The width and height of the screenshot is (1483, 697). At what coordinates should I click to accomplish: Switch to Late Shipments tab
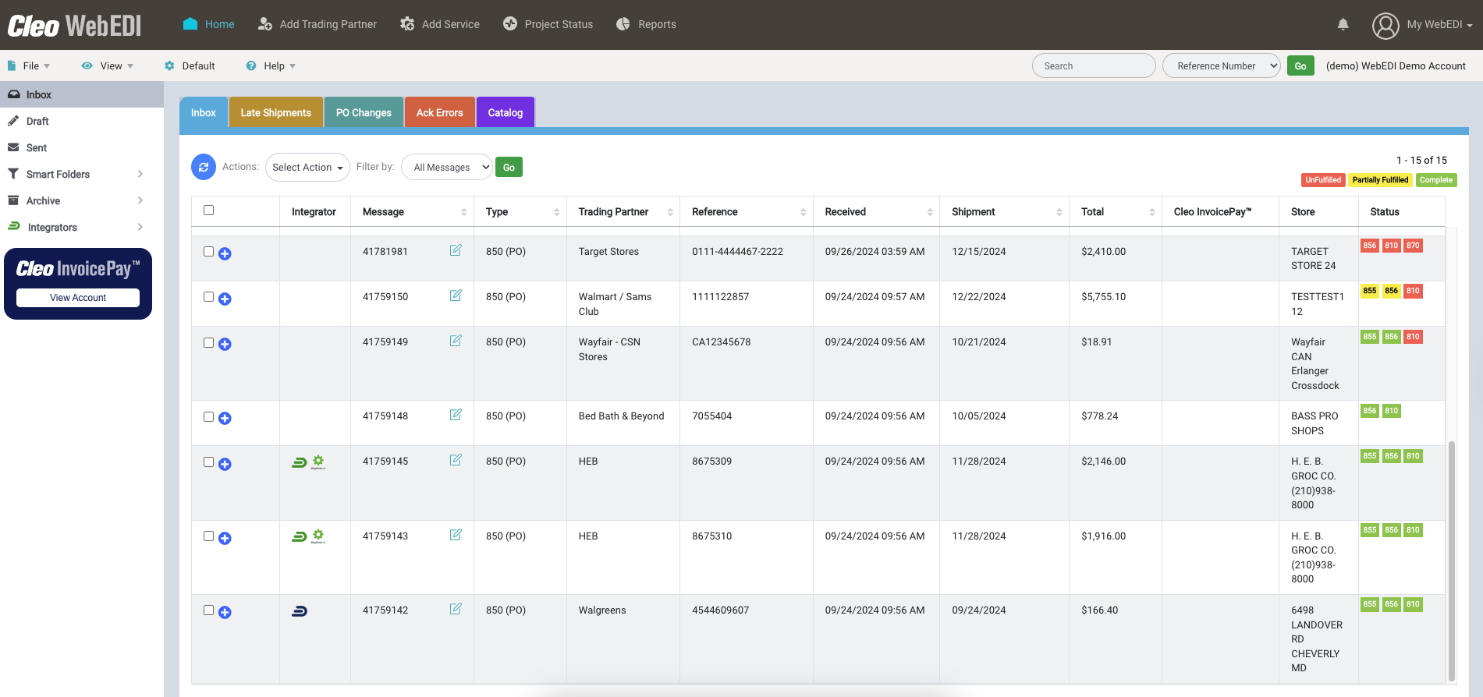275,112
